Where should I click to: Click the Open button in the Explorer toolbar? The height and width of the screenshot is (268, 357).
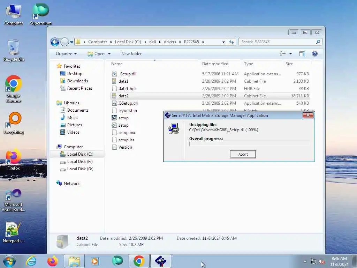(x=97, y=54)
